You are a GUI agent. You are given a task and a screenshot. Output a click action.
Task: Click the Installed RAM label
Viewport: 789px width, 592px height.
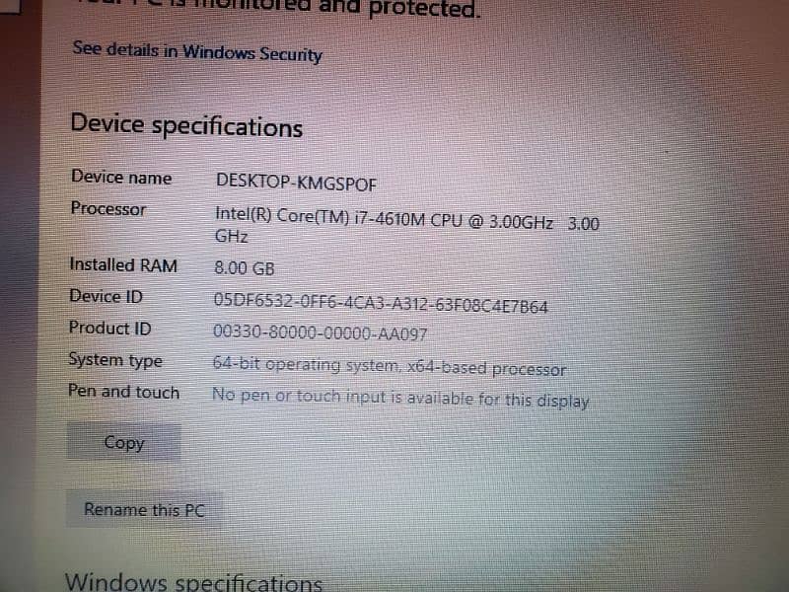click(x=123, y=264)
